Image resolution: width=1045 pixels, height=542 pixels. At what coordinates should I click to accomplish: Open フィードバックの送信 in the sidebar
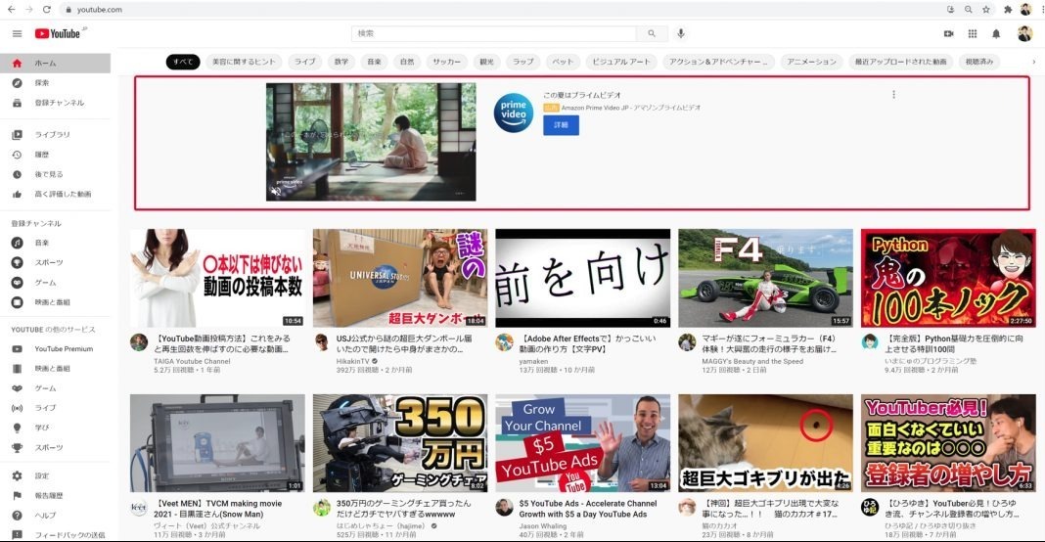pos(56,535)
